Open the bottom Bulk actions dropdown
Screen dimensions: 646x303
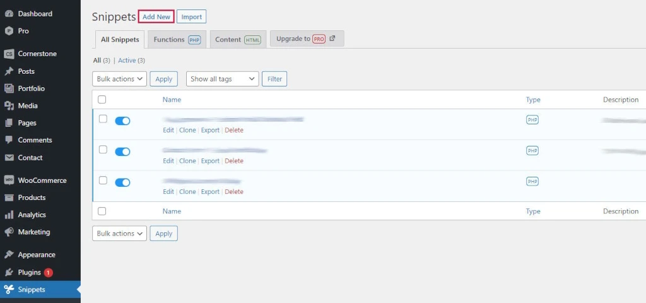(x=119, y=234)
